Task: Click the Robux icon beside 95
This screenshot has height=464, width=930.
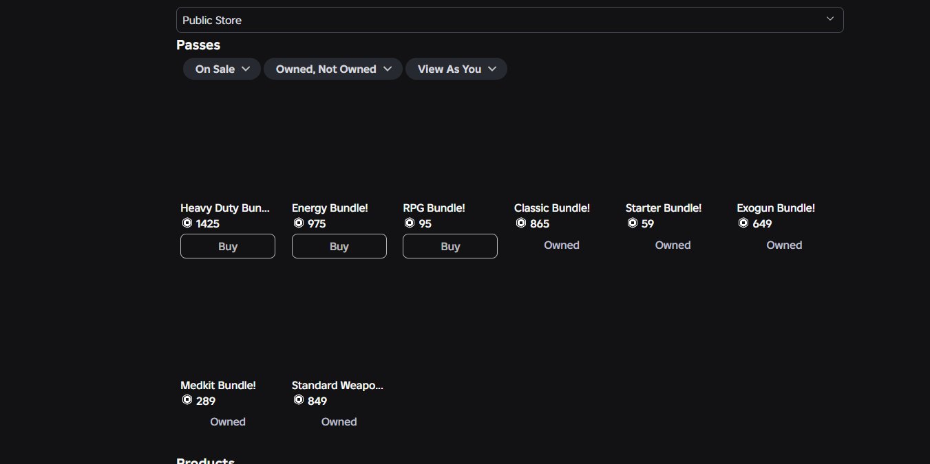Action: coord(410,223)
